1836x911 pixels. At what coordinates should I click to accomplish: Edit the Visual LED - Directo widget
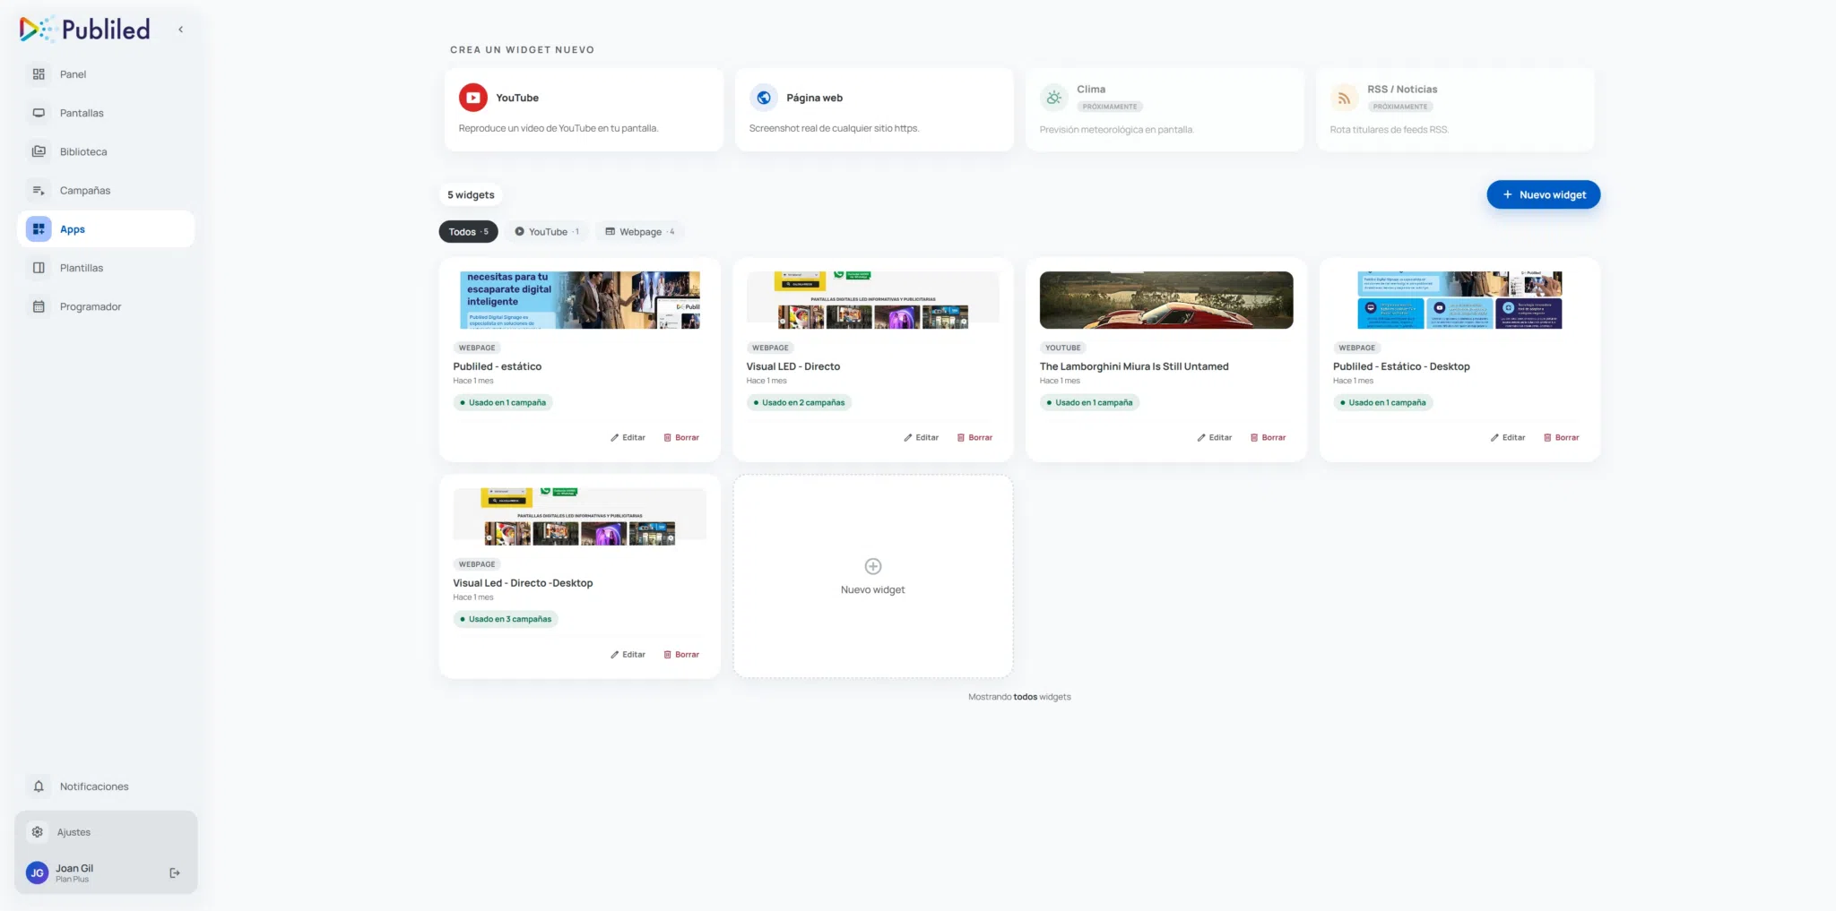[x=922, y=438]
